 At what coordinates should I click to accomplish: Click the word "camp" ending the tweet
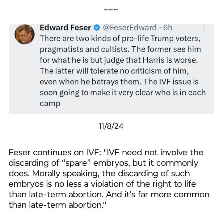coord(50,103)
